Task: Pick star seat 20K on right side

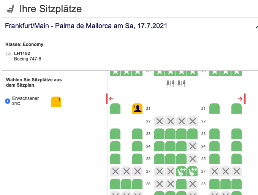Action: coord(237,72)
